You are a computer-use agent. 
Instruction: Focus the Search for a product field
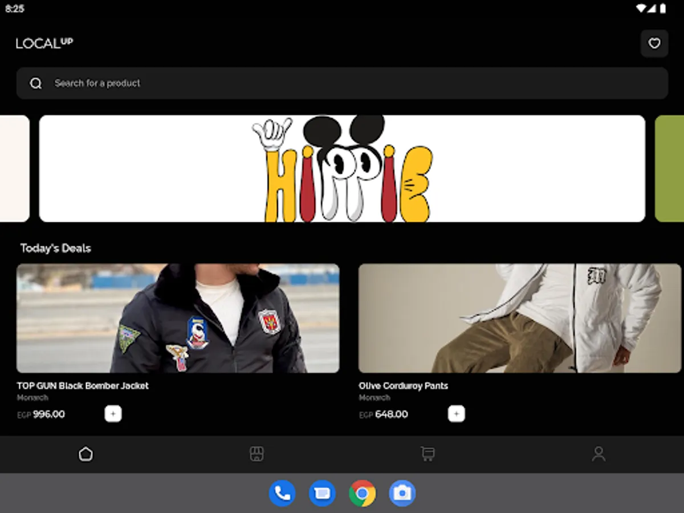pyautogui.click(x=342, y=83)
